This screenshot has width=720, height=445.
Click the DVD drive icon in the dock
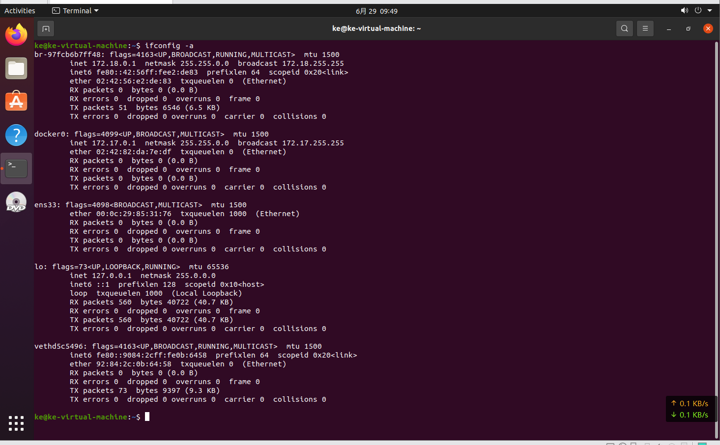tap(16, 202)
